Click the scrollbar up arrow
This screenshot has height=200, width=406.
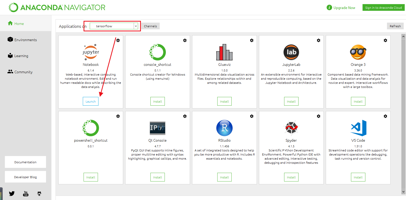pos(403,37)
